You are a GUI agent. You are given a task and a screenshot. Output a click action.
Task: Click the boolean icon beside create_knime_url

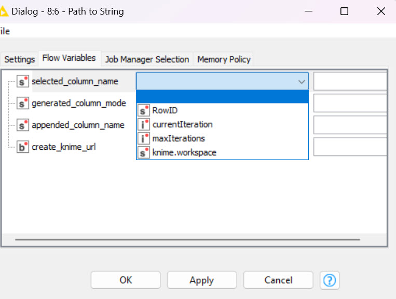point(23,147)
